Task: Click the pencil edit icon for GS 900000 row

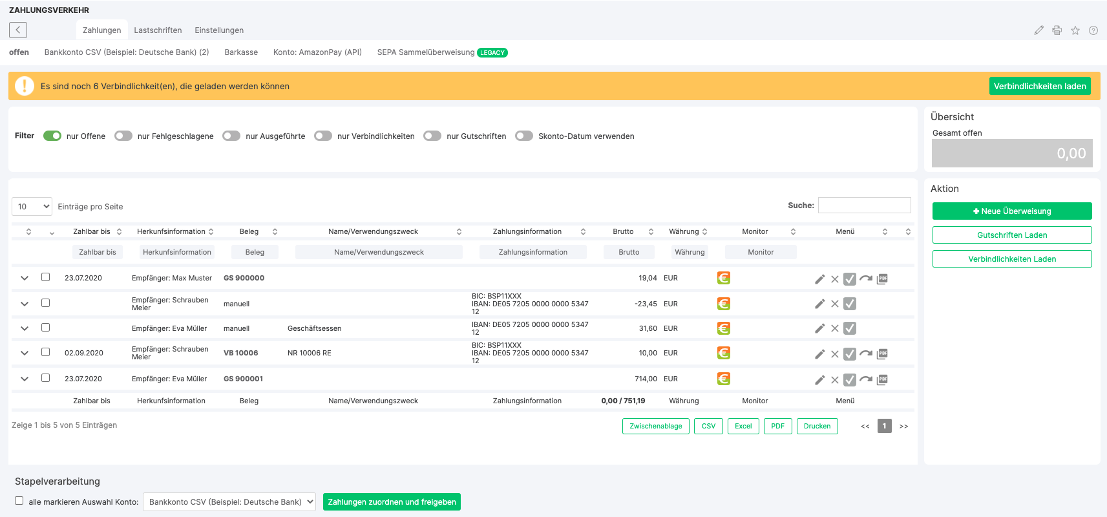Action: [x=819, y=279]
